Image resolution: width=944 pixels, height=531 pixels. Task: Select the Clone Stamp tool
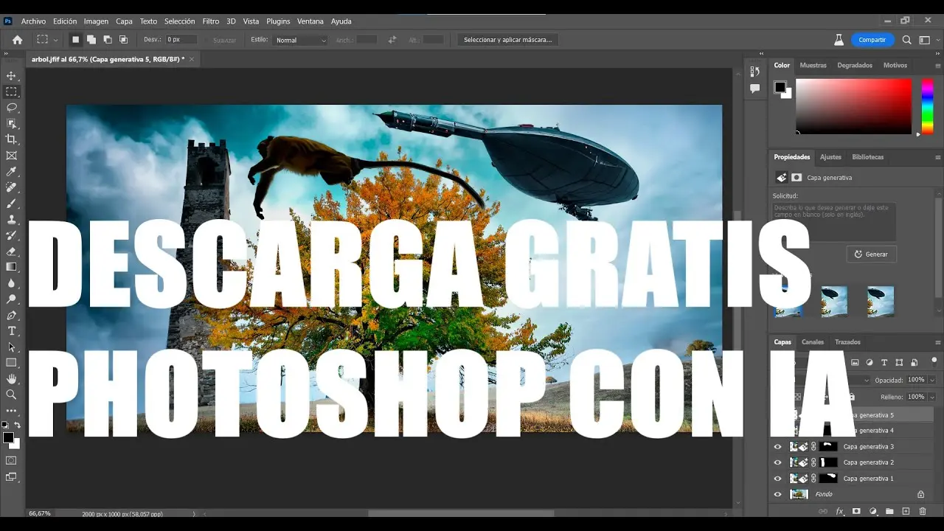(11, 220)
